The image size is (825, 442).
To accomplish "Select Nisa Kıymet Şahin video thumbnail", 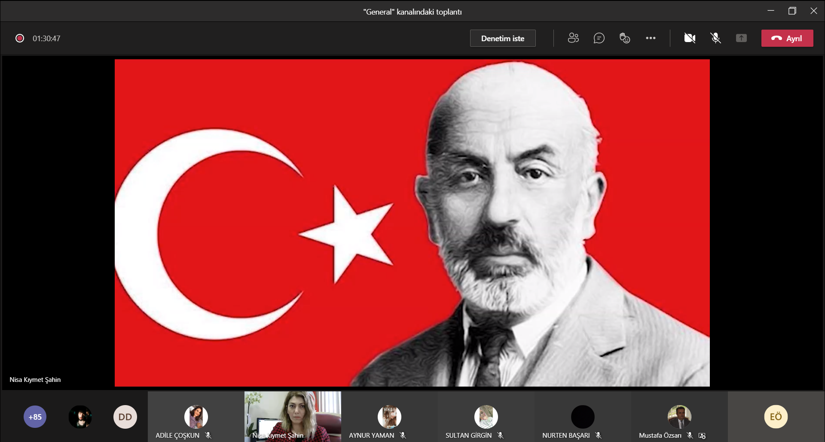I will (x=293, y=417).
